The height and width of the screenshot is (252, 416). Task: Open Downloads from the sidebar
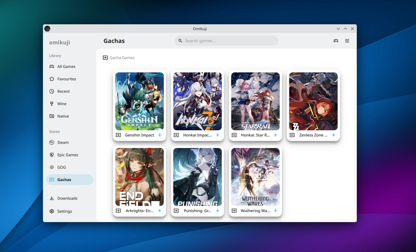pos(70,198)
